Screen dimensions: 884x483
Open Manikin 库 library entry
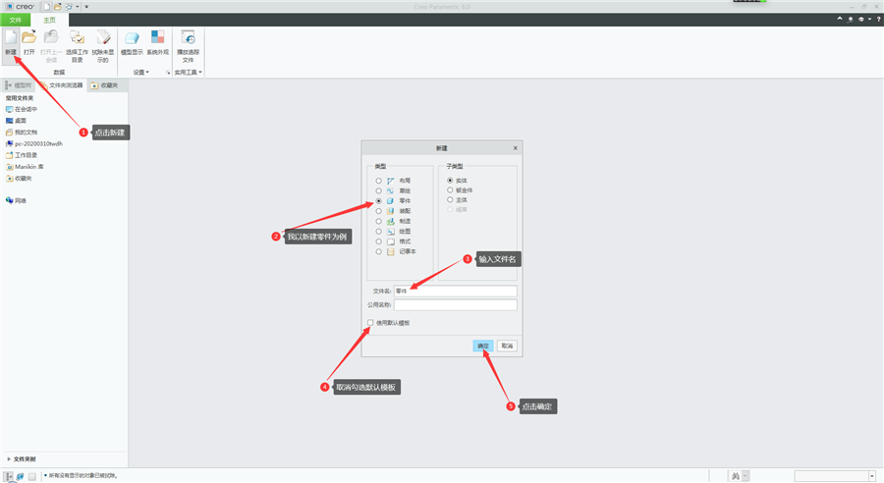(25, 167)
